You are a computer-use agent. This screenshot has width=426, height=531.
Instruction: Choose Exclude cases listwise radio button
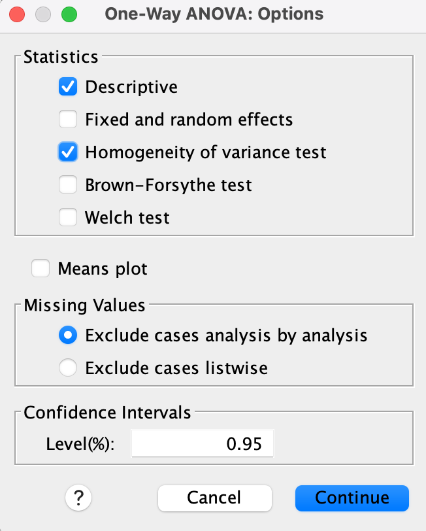(x=68, y=368)
